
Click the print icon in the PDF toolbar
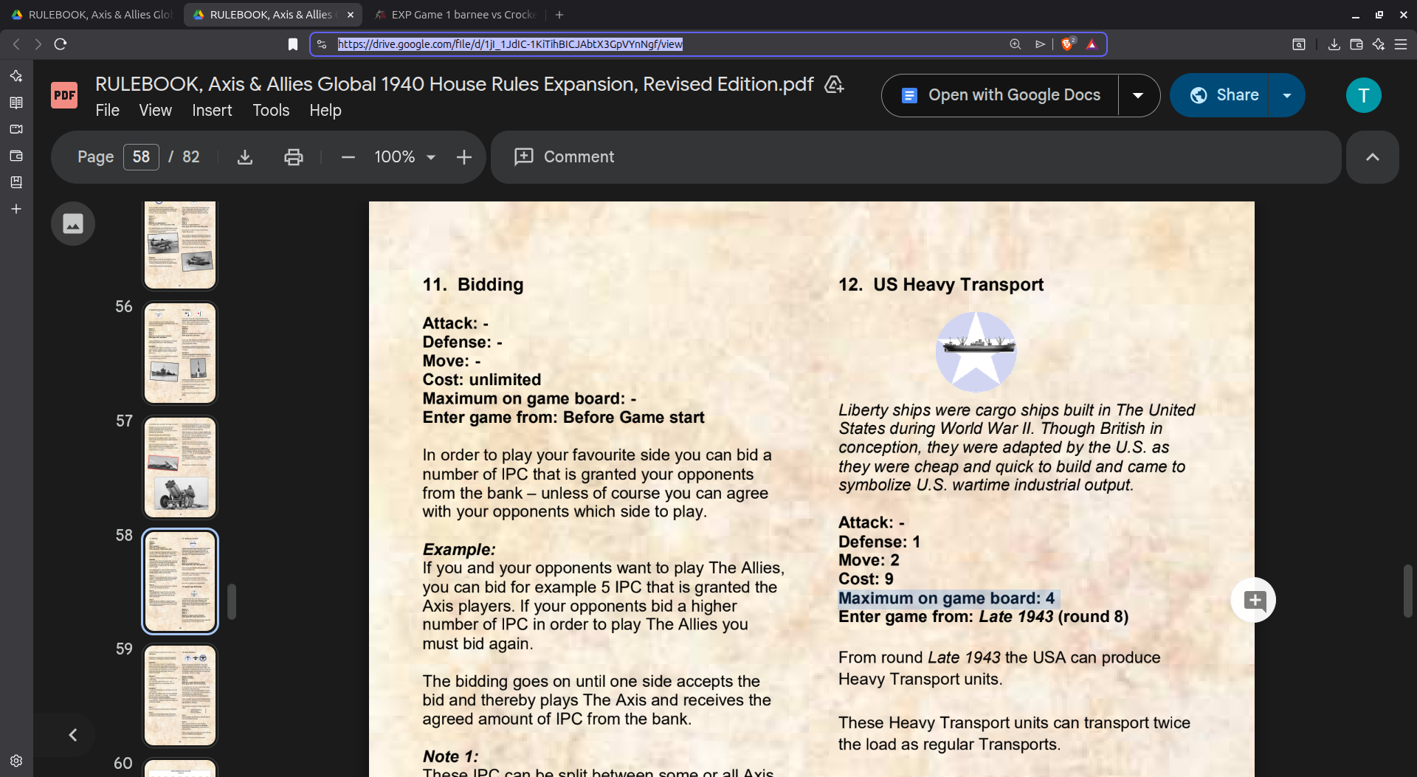click(x=294, y=156)
